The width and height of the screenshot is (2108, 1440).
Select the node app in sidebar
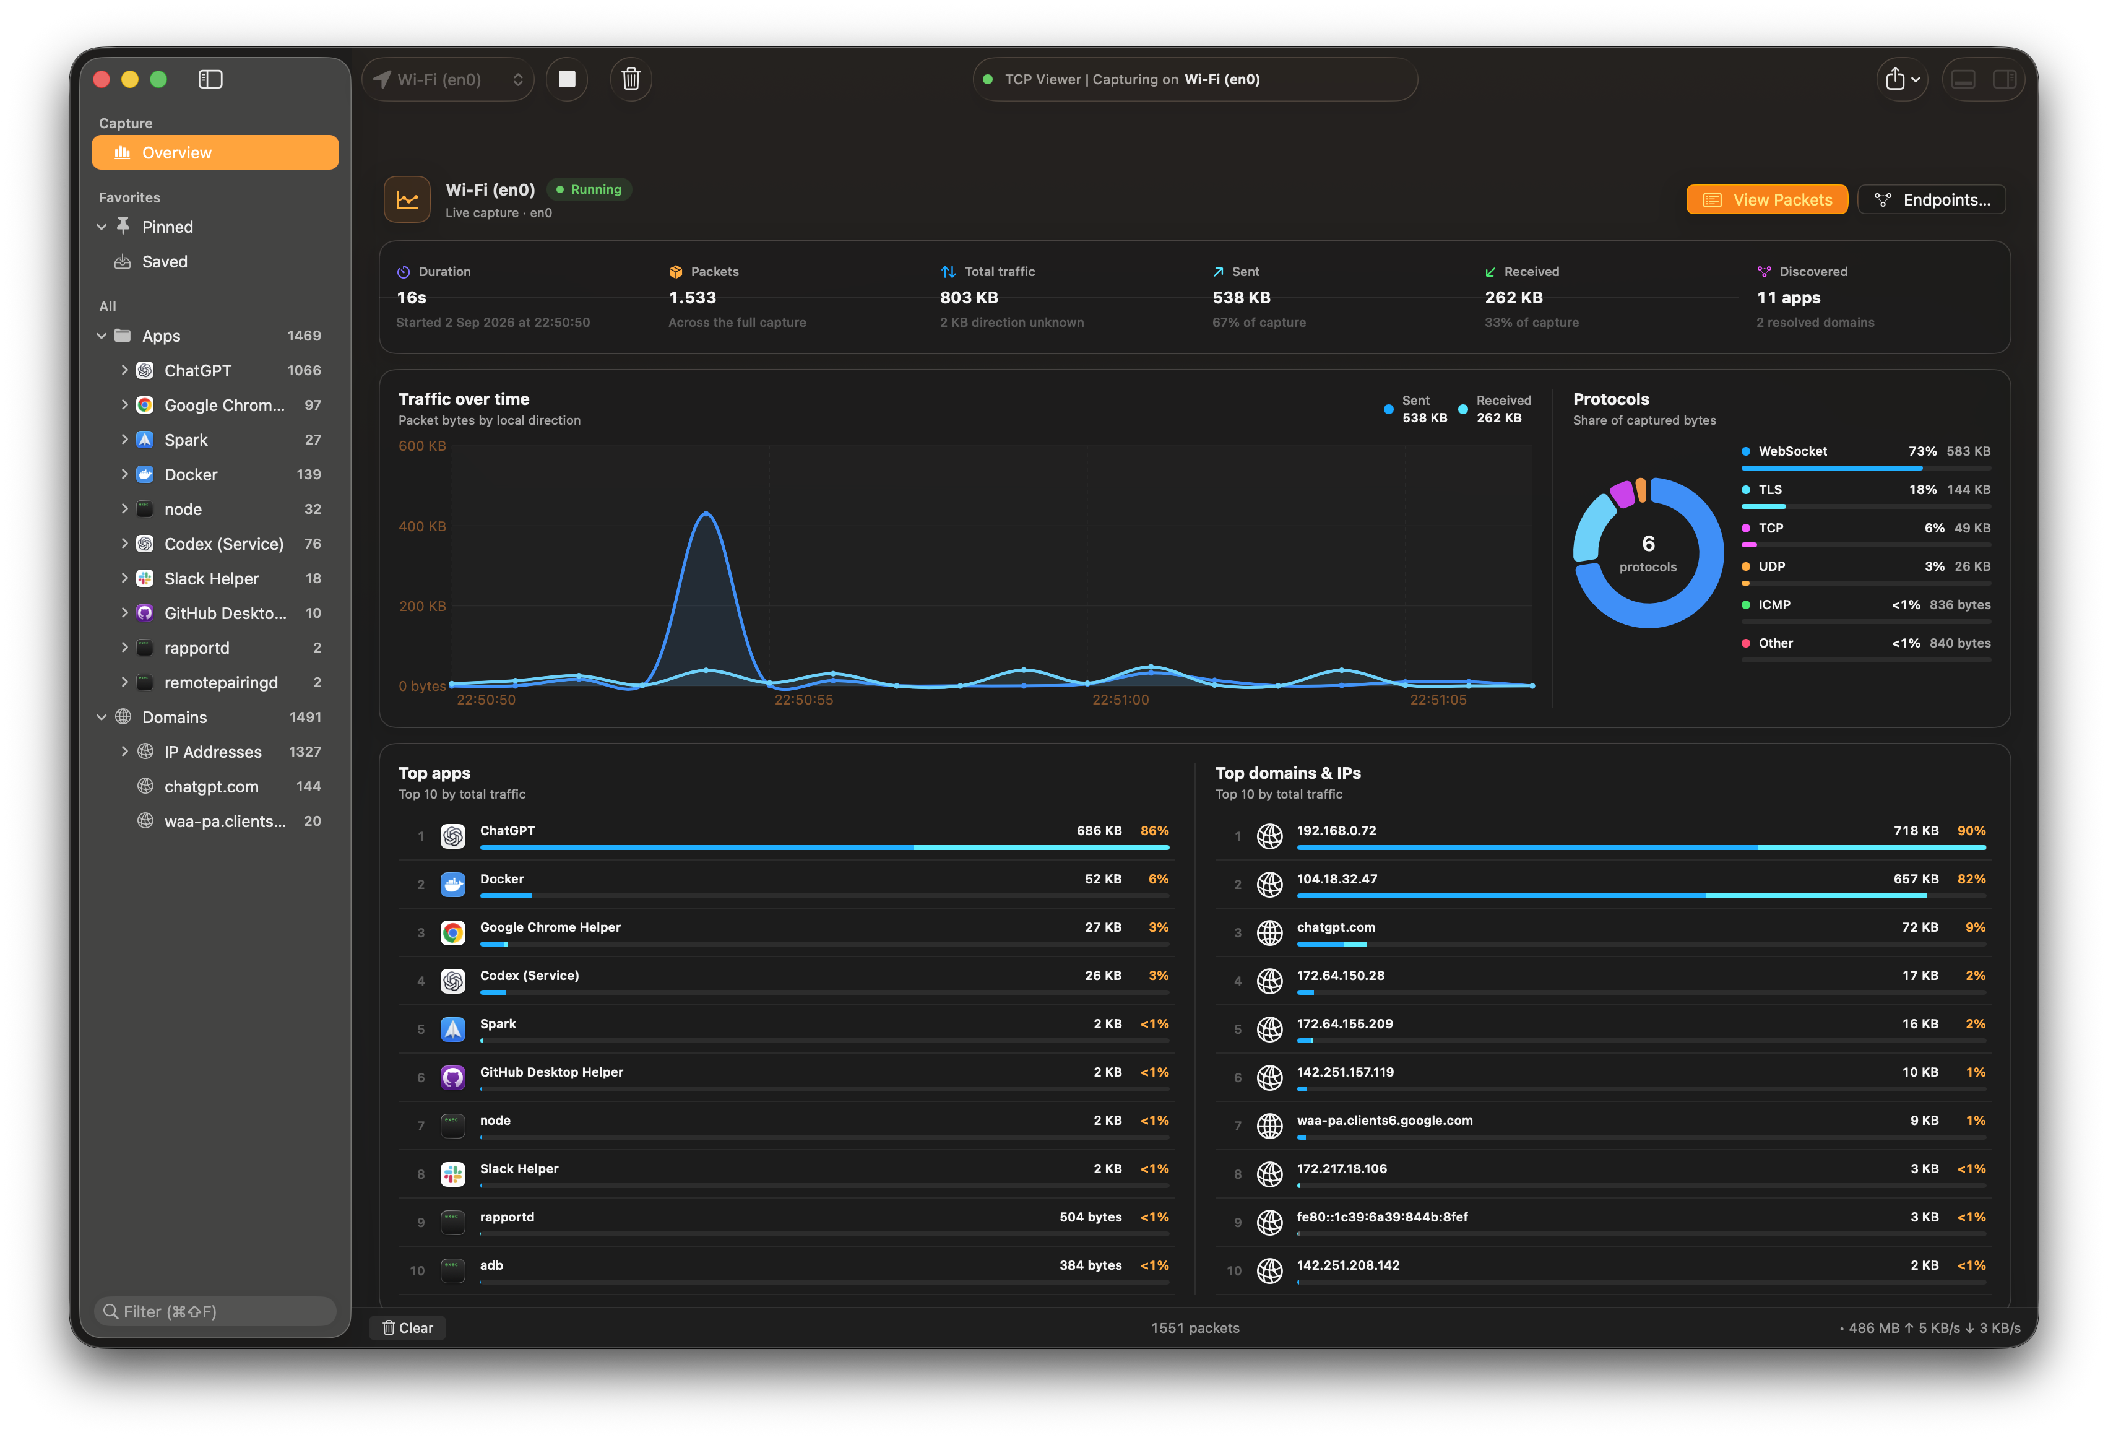coord(215,509)
